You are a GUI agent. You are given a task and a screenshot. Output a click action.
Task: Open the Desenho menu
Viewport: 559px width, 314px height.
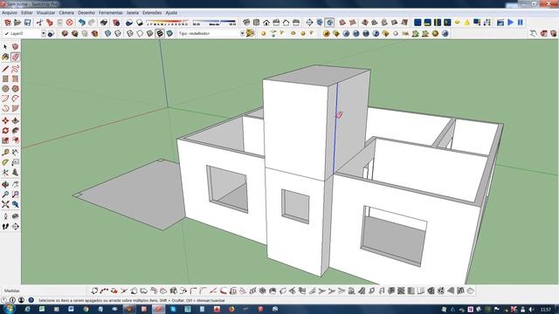[x=86, y=12]
